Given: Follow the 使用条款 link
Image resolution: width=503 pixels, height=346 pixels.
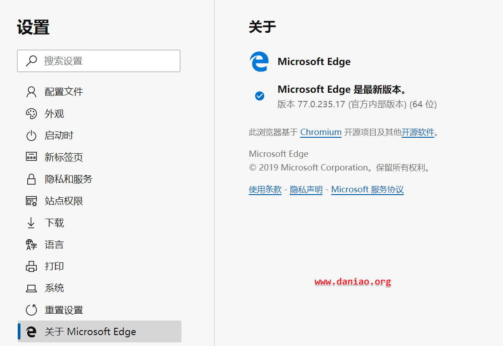Looking at the screenshot, I should pos(265,190).
